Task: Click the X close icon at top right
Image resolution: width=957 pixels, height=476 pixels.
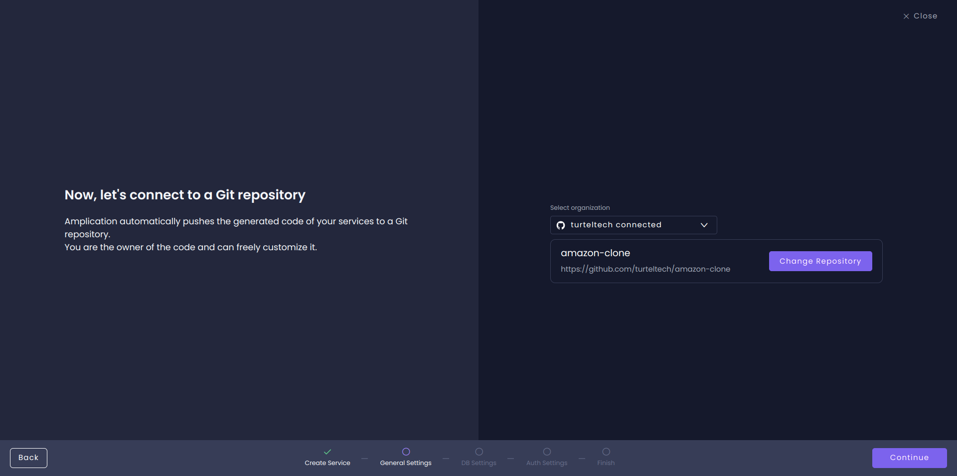Action: (906, 16)
